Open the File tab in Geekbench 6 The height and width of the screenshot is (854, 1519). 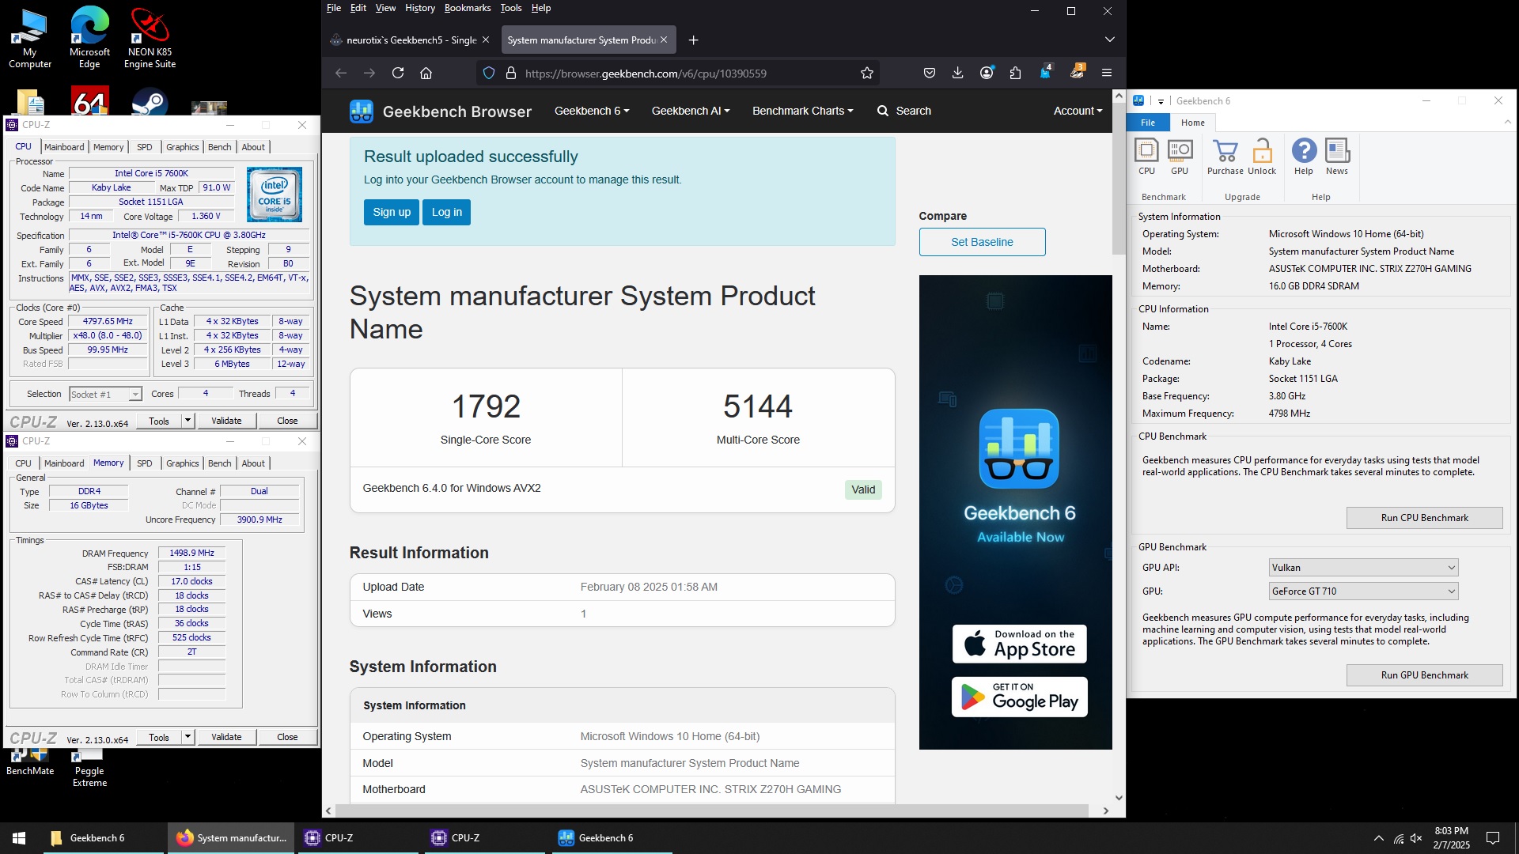pos(1147,123)
